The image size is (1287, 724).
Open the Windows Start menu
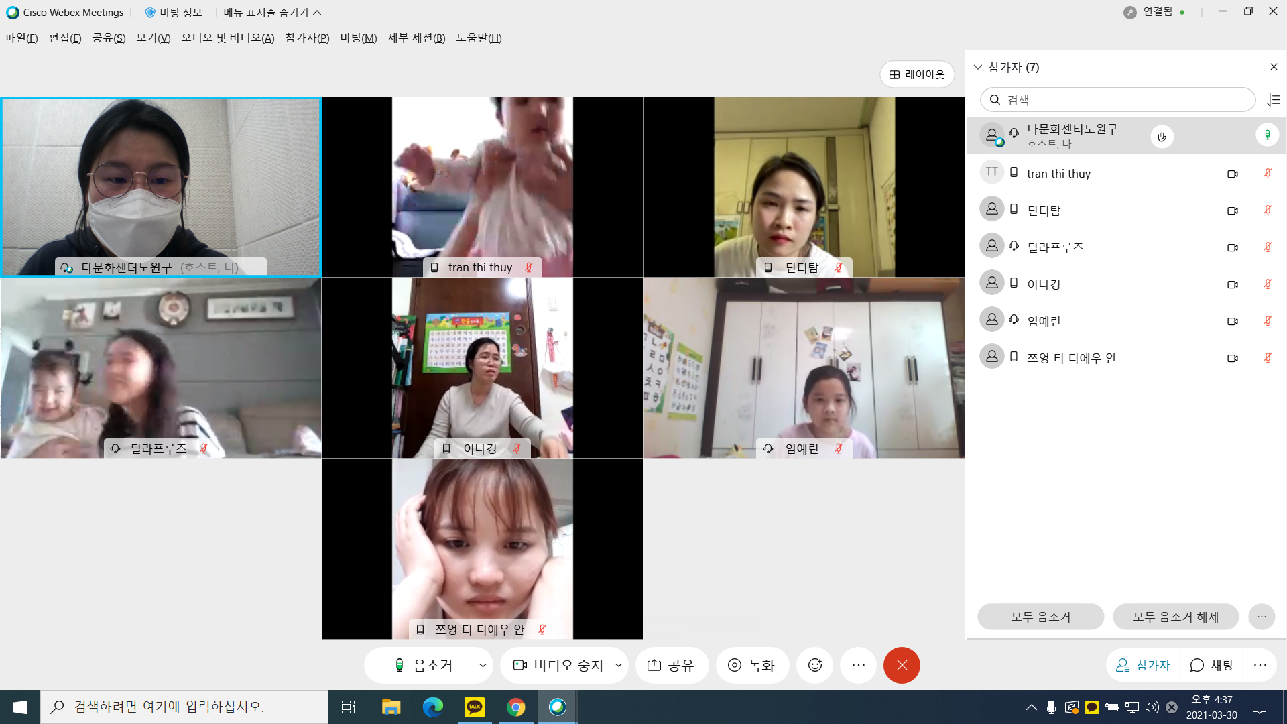20,707
